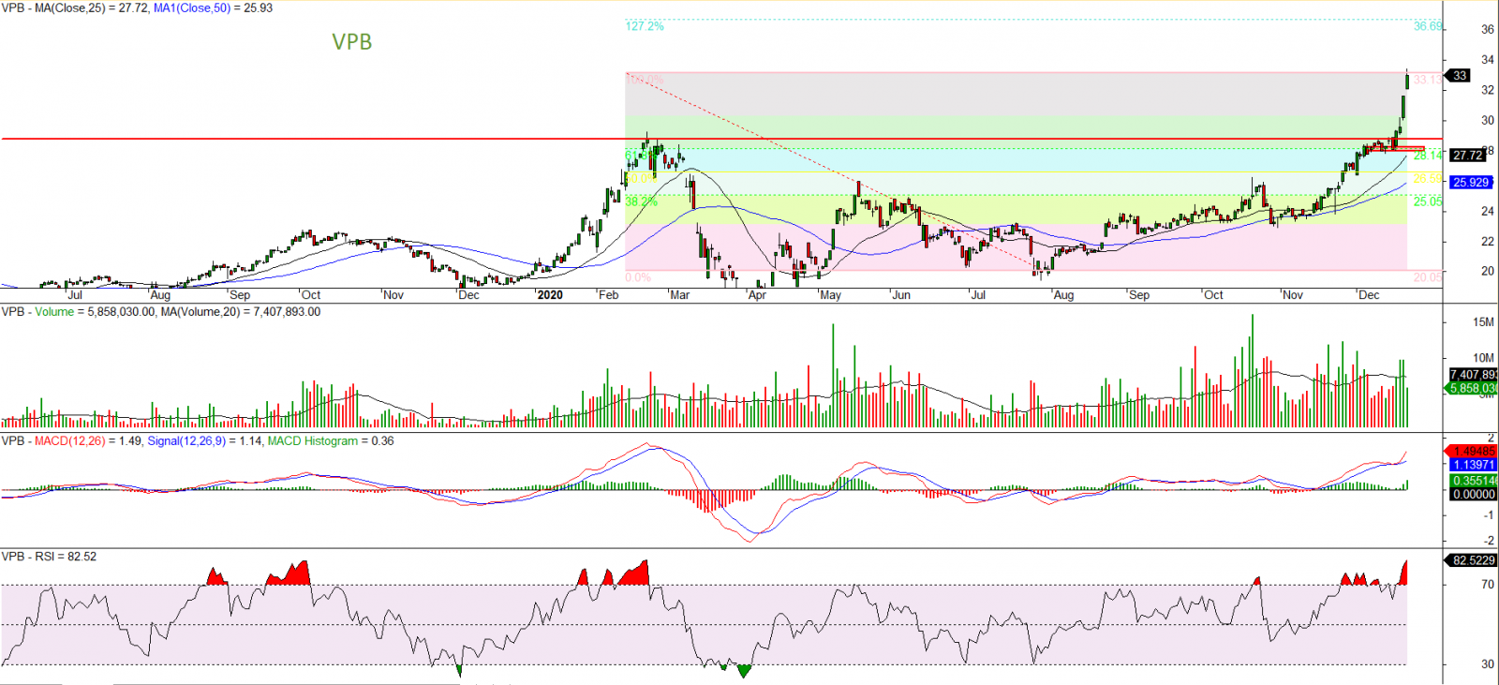This screenshot has width=1499, height=685.
Task: Click the bold 2020 year label on time axis
Action: pos(550,295)
